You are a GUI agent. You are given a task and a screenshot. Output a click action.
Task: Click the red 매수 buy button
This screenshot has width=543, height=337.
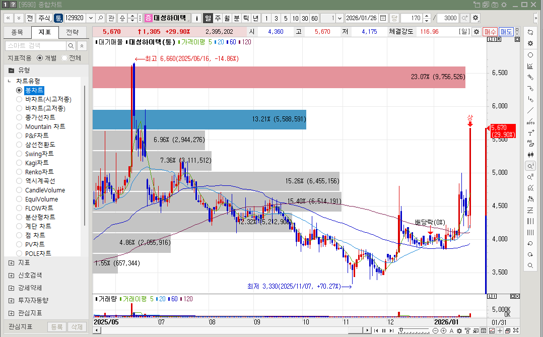490,32
